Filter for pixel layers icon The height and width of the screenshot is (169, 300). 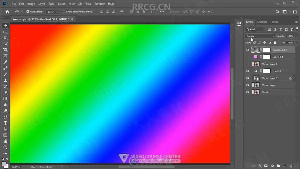pos(269,29)
